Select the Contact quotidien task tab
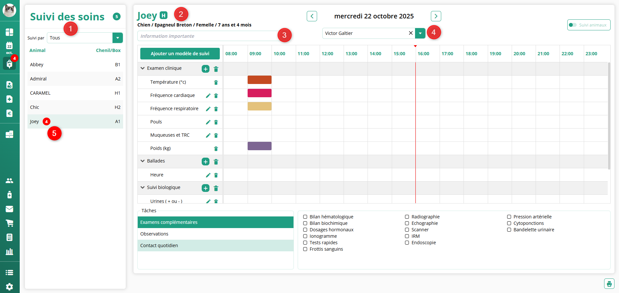The height and width of the screenshot is (293, 619). click(215, 246)
